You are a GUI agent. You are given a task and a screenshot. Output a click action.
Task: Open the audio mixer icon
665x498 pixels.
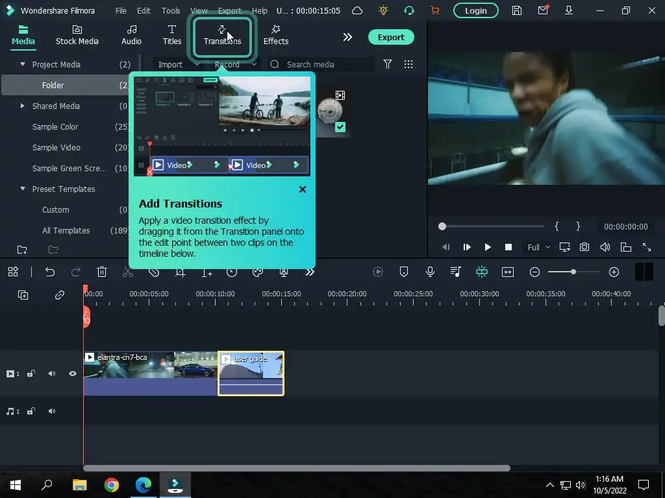point(455,272)
